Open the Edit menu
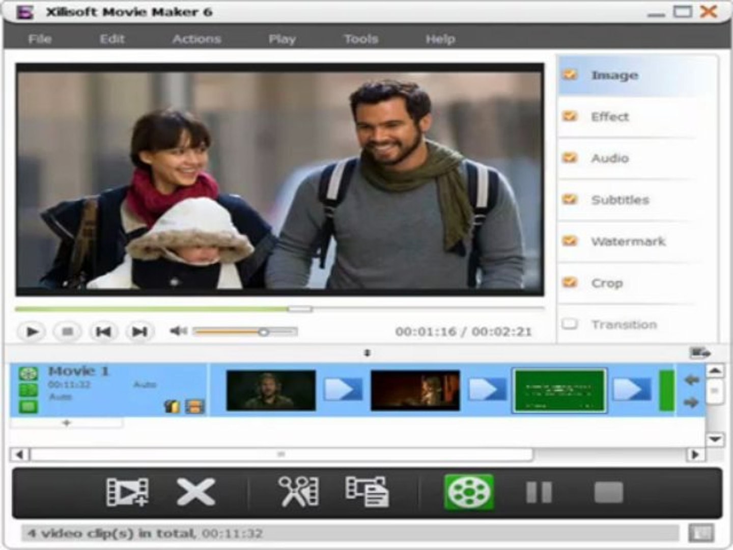 pyautogui.click(x=112, y=39)
